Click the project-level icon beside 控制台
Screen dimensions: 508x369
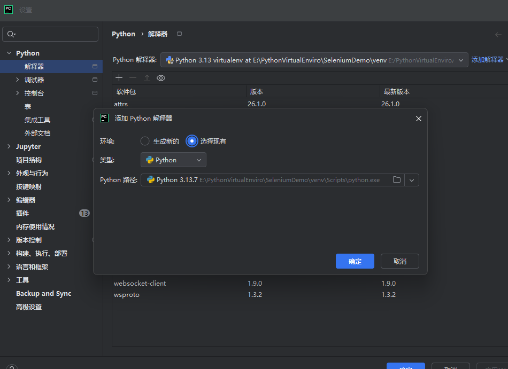(x=95, y=93)
